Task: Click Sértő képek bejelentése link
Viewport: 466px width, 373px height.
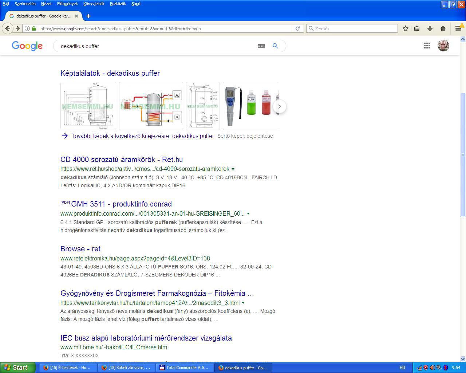Action: point(245,136)
